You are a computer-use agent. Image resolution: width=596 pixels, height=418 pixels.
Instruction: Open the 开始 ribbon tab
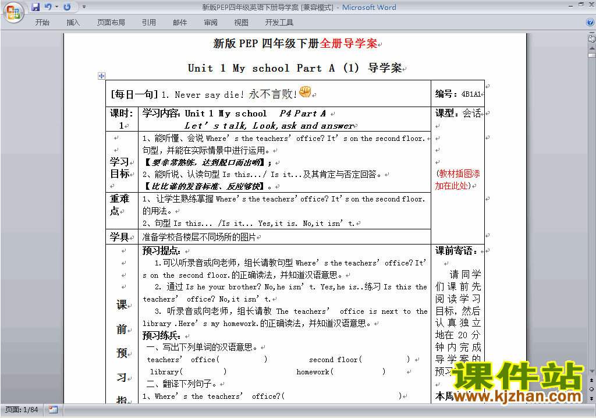42,23
